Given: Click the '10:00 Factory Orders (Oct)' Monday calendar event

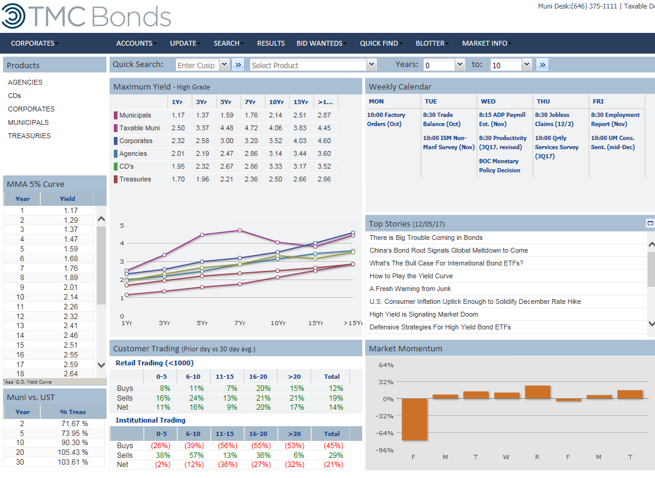Looking at the screenshot, I should click(x=386, y=119).
